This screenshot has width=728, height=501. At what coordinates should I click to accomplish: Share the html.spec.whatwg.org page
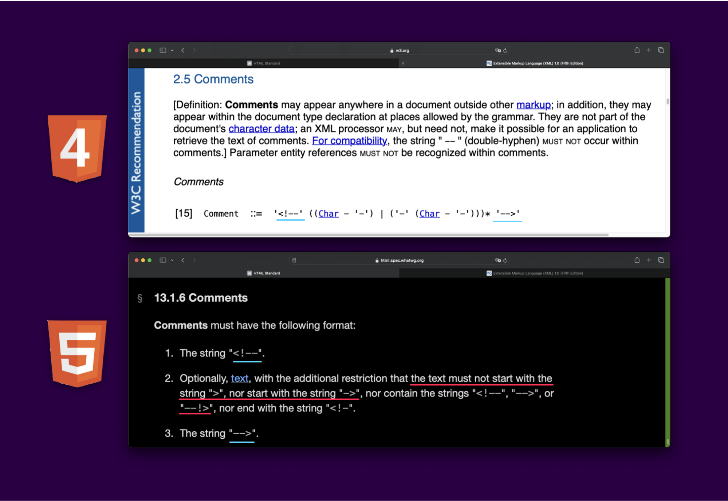pos(637,260)
